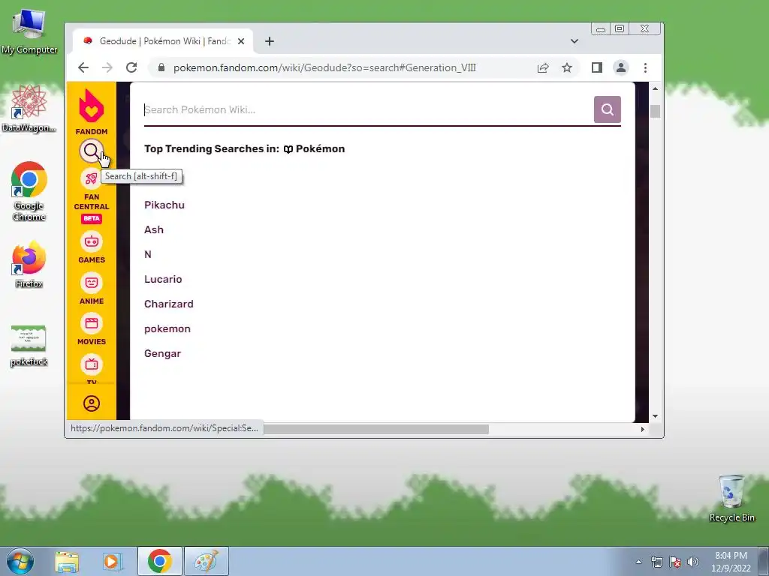Open a new tab
The width and height of the screenshot is (769, 576).
click(270, 41)
